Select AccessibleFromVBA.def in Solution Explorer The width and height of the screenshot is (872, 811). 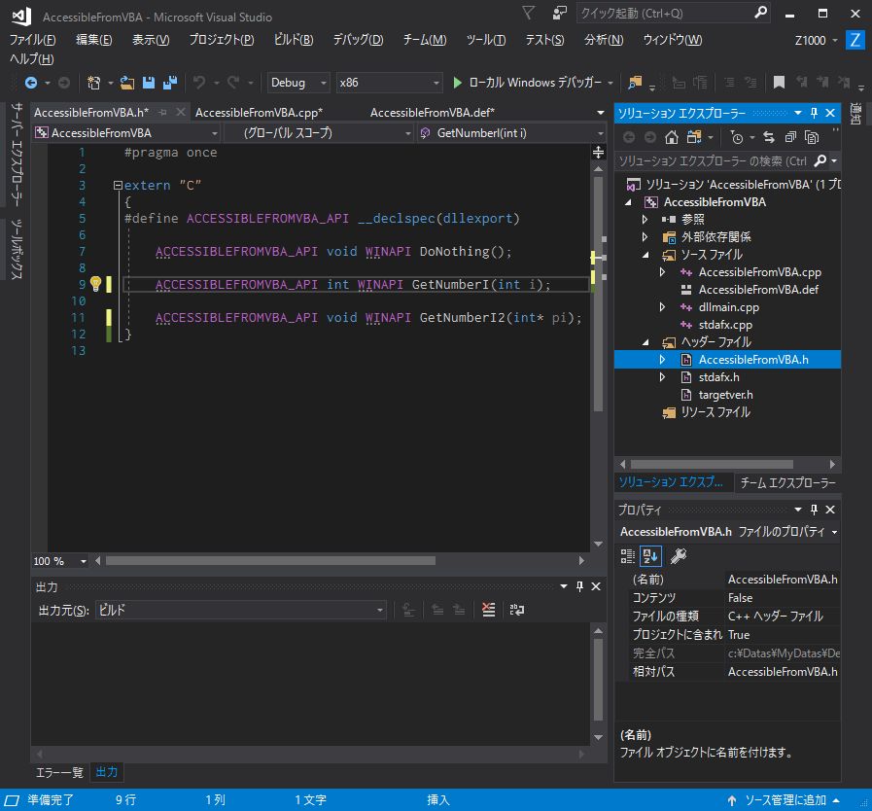[758, 290]
